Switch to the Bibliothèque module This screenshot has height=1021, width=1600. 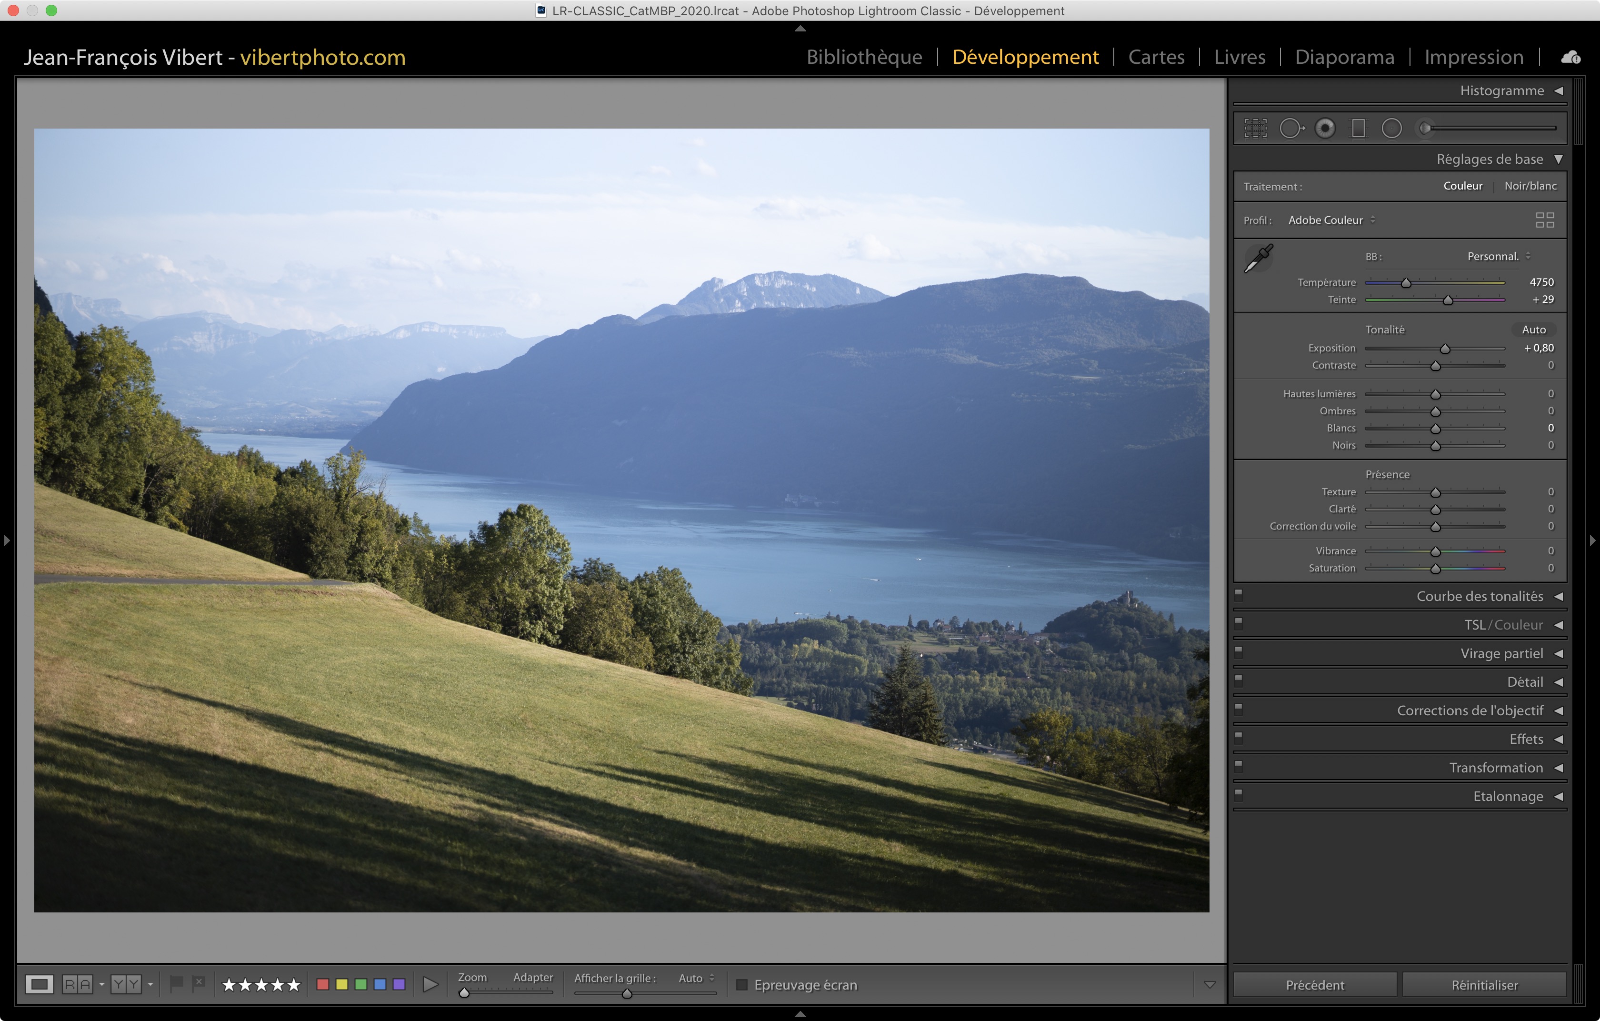864,57
